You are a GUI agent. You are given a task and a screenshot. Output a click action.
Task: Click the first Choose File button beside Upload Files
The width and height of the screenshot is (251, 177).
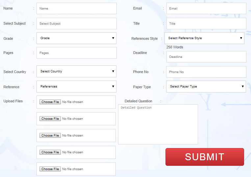pyautogui.click(x=50, y=102)
